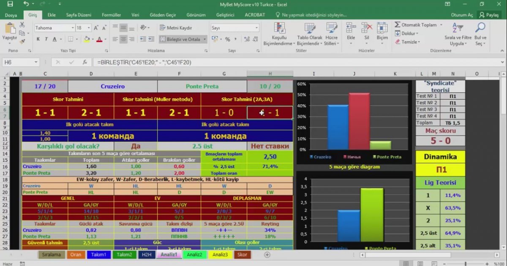
Task: Toggle underline (A) formatting
Action: [x=54, y=39]
